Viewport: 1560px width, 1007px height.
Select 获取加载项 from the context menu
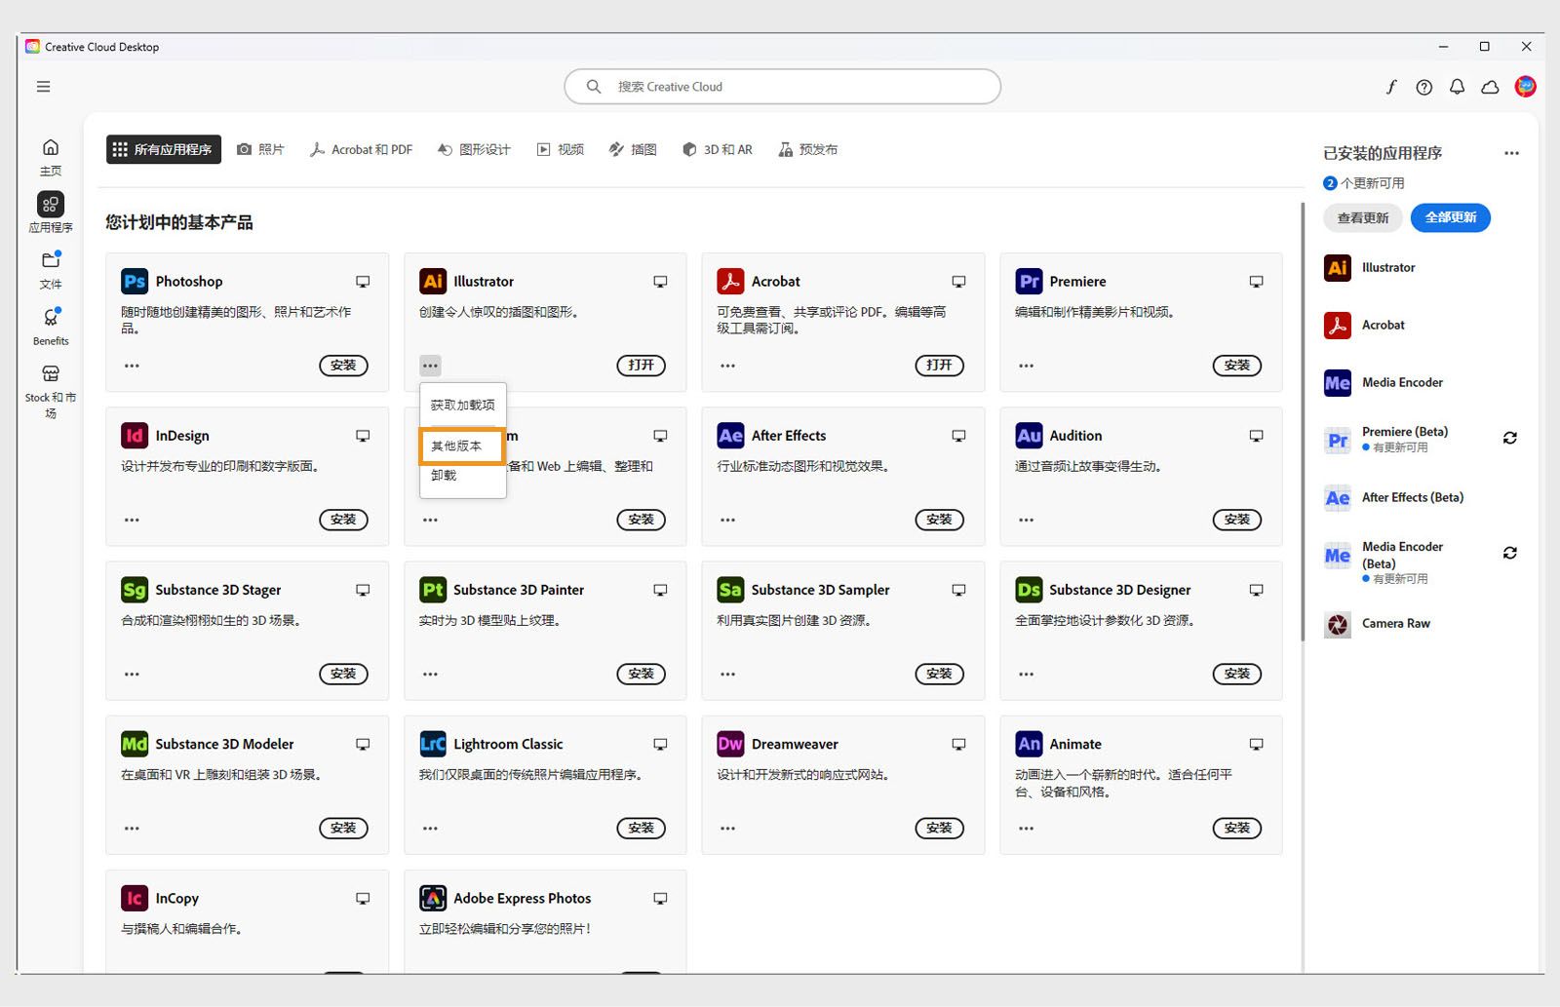(463, 405)
